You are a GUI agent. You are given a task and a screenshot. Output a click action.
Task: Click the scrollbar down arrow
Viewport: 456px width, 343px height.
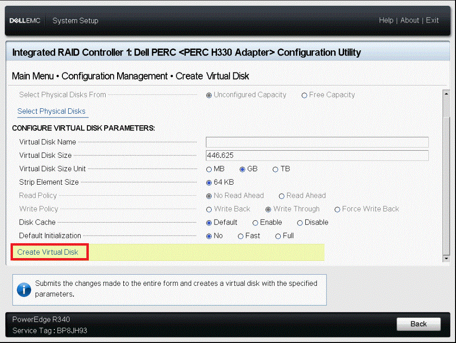(446, 258)
